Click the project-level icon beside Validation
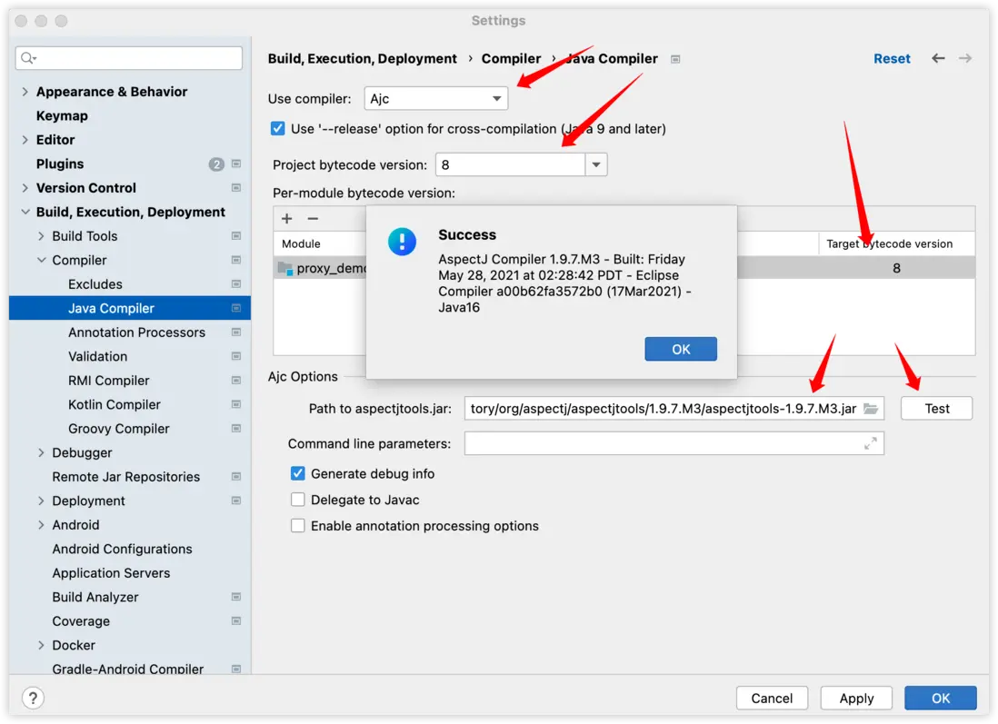 pyautogui.click(x=236, y=356)
